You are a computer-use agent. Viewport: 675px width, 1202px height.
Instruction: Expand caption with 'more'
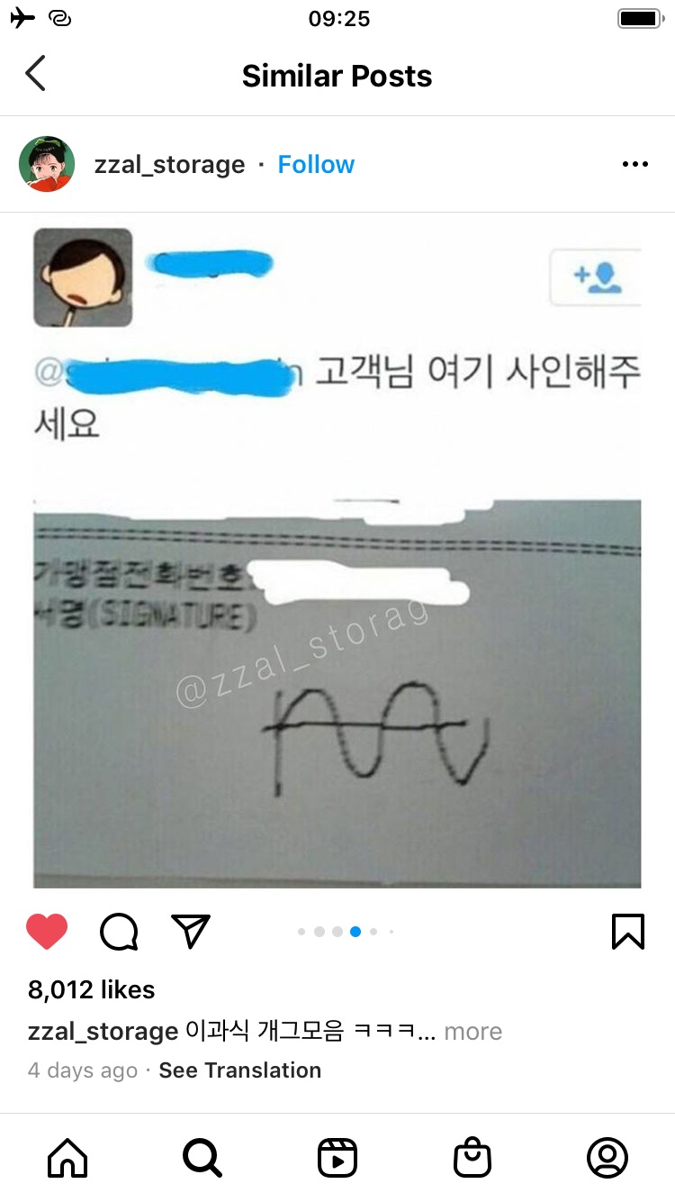473,1032
